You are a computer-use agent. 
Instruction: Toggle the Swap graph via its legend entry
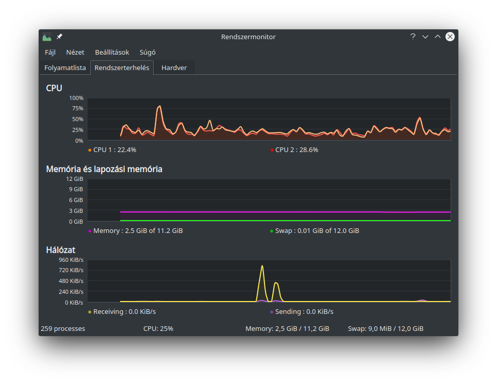pyautogui.click(x=314, y=230)
